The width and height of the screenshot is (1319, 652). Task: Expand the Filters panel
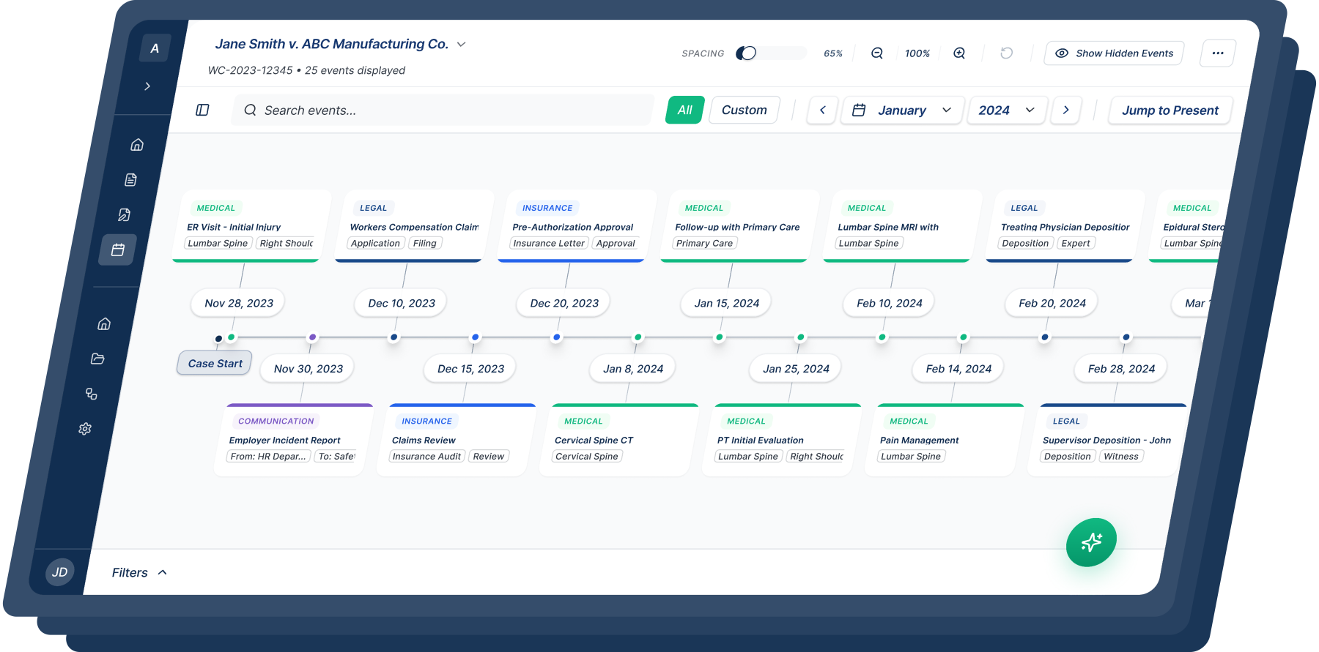click(139, 572)
